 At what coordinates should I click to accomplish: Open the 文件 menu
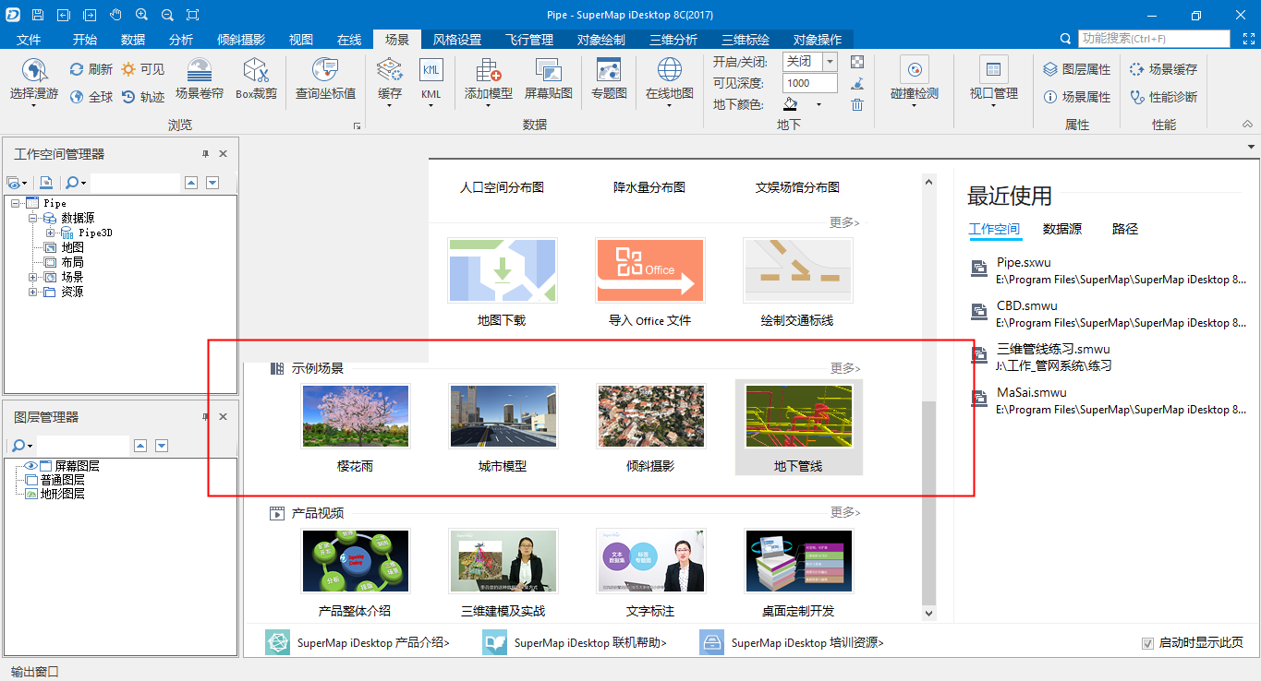pos(30,40)
